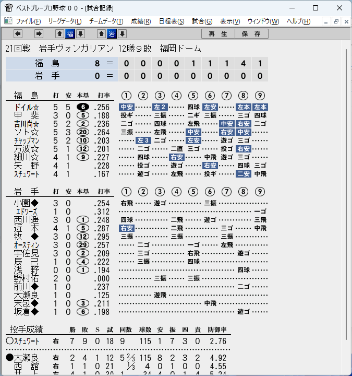Open the 日程表(S) menu
Screen dimensions: 352x376
[172, 21]
